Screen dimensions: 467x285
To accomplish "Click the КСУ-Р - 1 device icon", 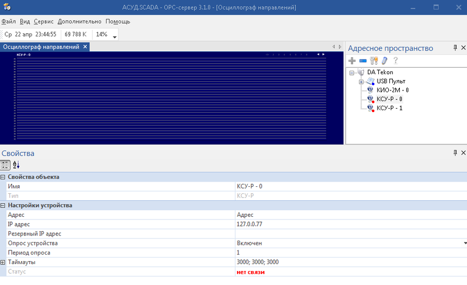I will pos(370,108).
